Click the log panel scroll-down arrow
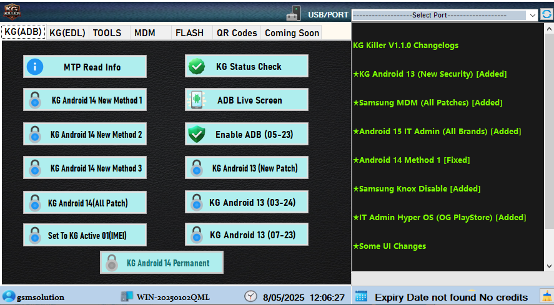This screenshot has height=305, width=554. click(549, 266)
